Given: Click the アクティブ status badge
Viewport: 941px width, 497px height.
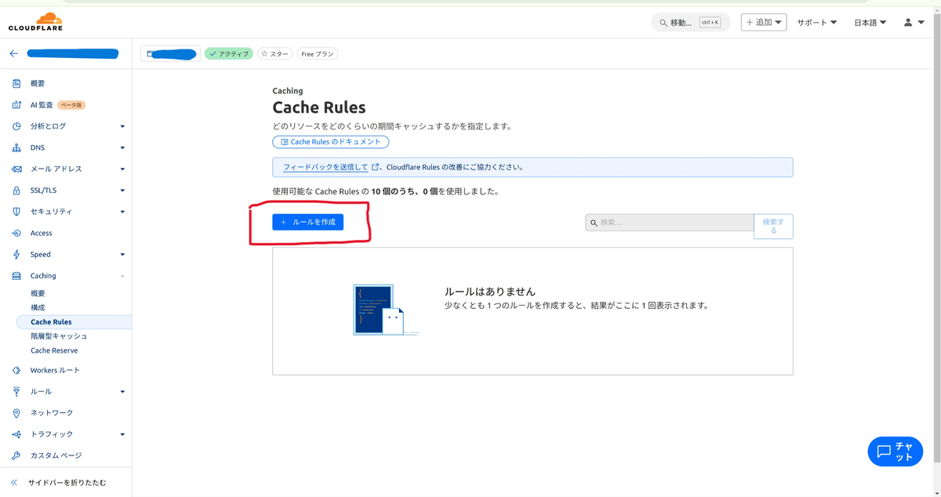Looking at the screenshot, I should point(229,54).
